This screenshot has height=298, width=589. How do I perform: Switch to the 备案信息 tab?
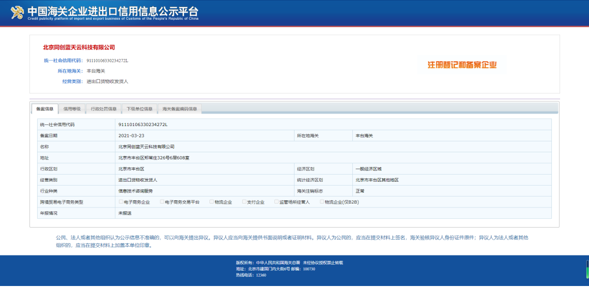click(45, 109)
